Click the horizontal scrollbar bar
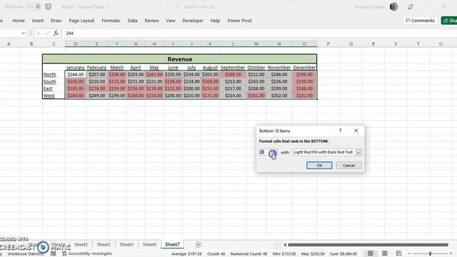The height and width of the screenshot is (257, 457). (x=368, y=245)
